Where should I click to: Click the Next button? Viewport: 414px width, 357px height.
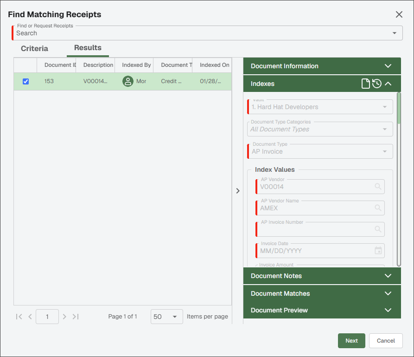[351, 341]
